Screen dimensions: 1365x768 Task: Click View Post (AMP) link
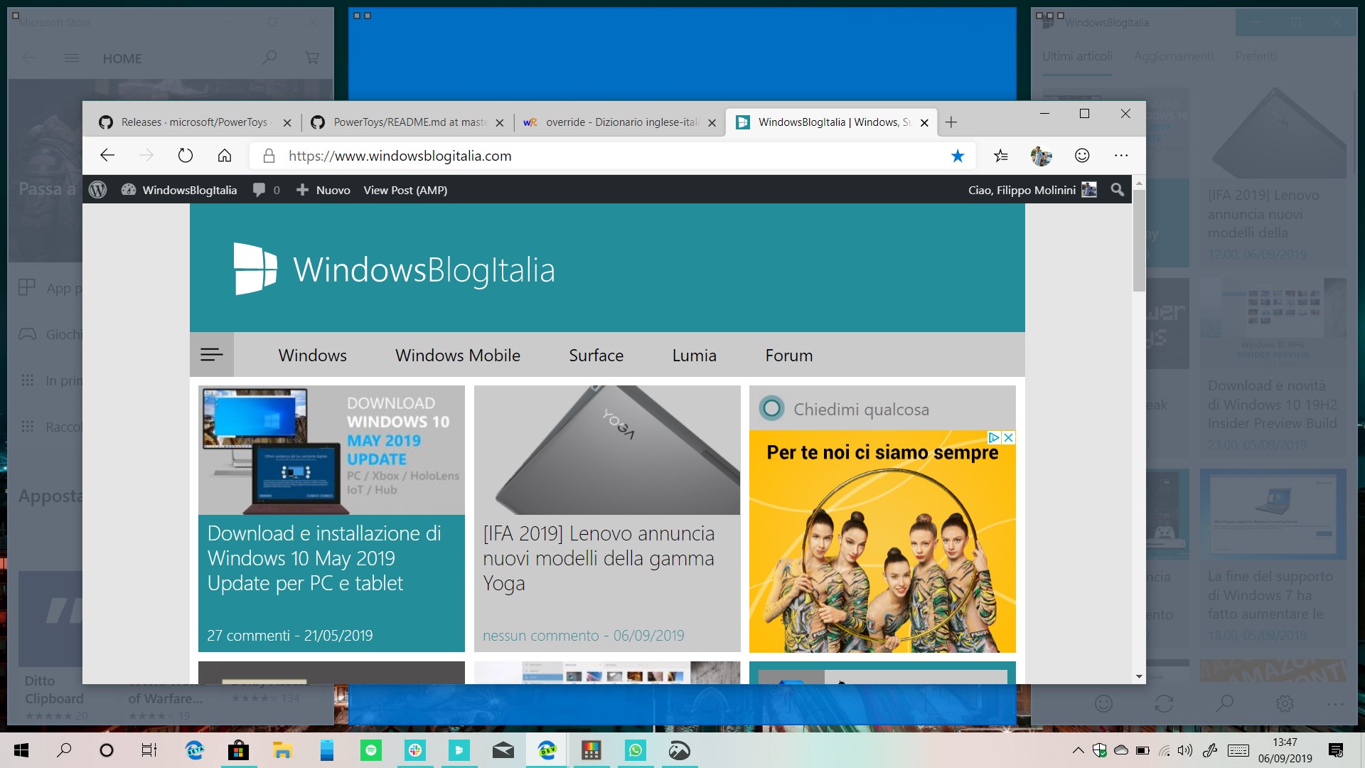point(405,190)
